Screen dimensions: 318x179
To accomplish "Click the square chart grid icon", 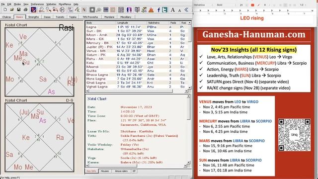I will [92, 10].
